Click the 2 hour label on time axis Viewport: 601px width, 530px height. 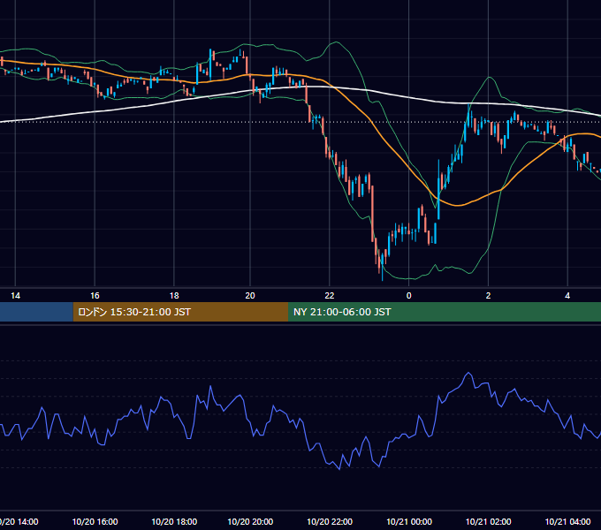[x=488, y=296]
